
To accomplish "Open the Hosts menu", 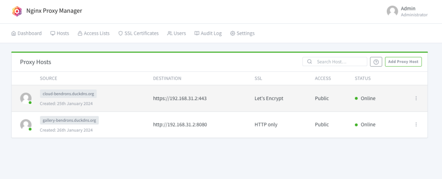I will pos(60,33).
